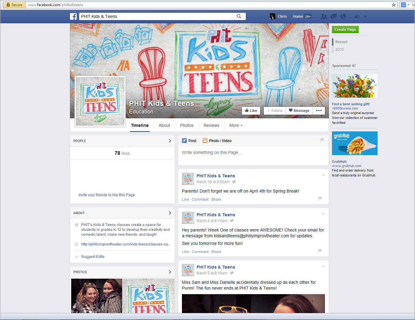The width and height of the screenshot is (415, 320).
Task: Open friend requests icon in top bar
Action: coord(324,16)
